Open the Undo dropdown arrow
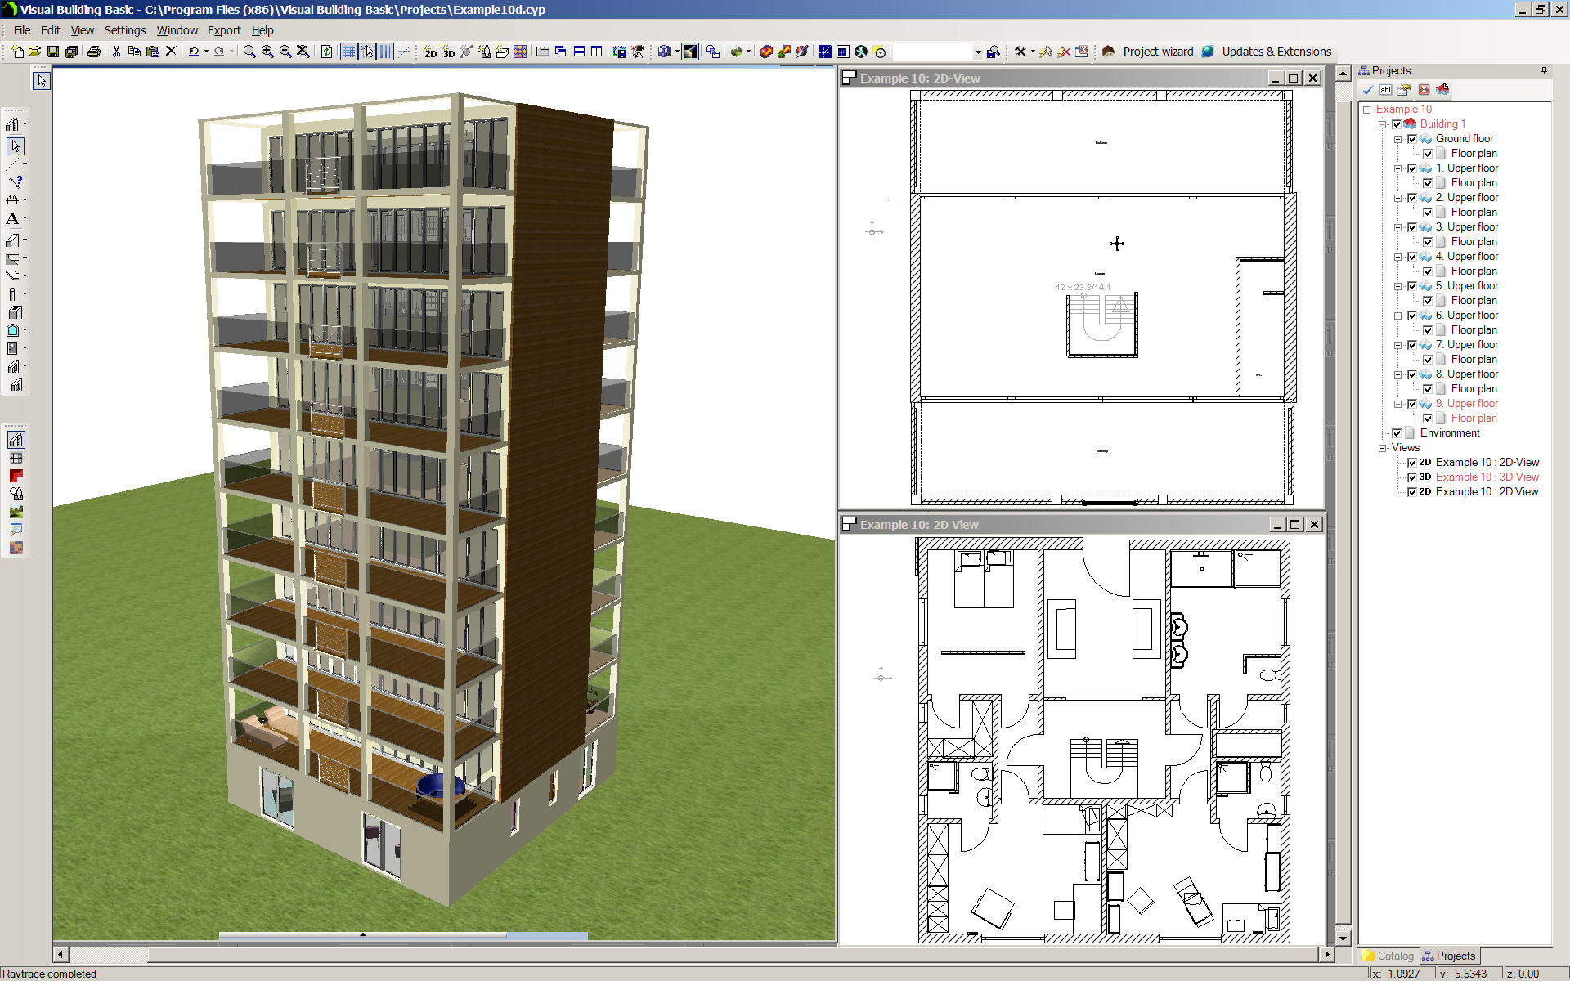Screen dimensions: 1570x981 pos(206,52)
